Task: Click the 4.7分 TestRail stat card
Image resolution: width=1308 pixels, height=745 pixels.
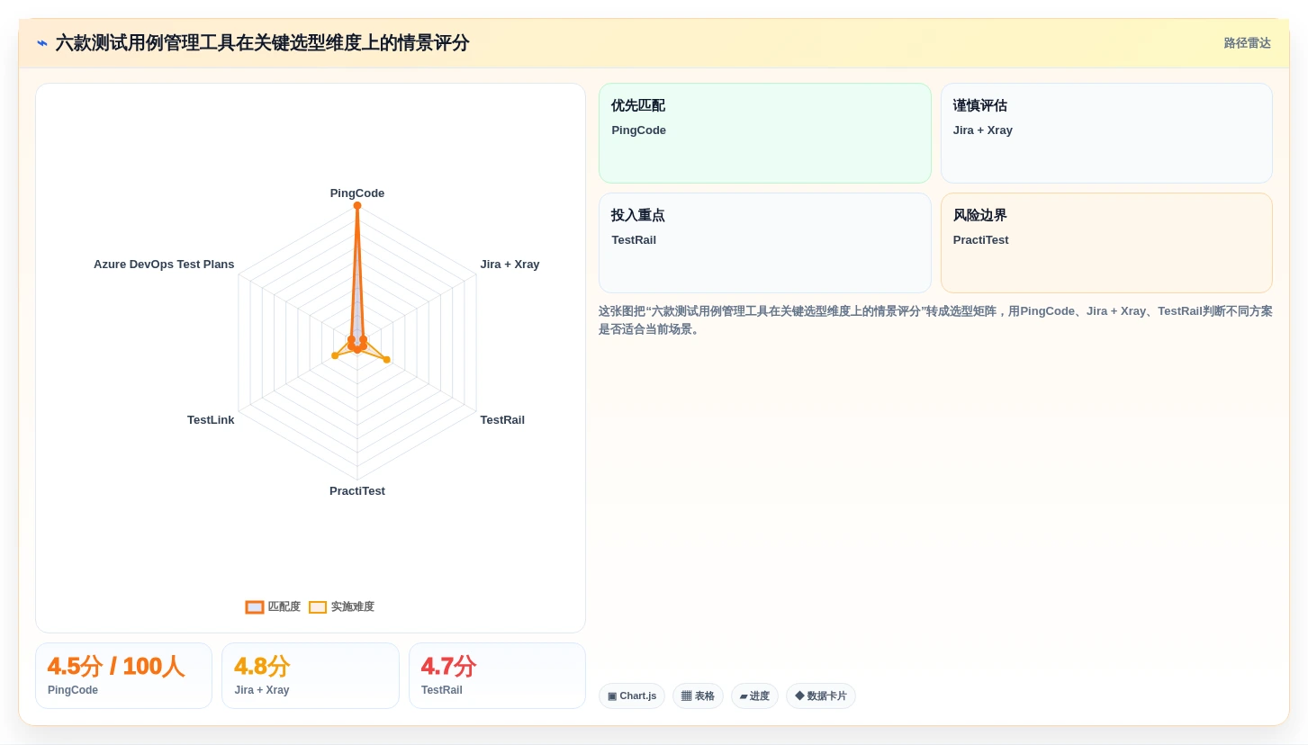Action: coord(497,676)
